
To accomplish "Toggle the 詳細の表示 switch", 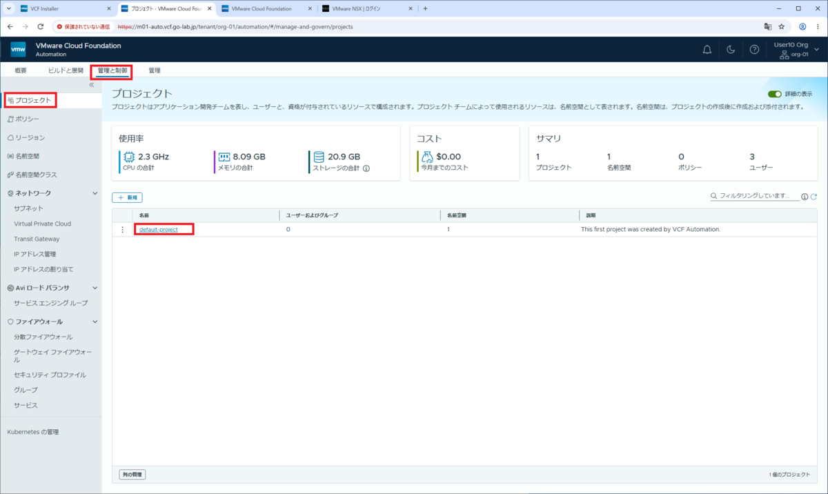I will [774, 94].
